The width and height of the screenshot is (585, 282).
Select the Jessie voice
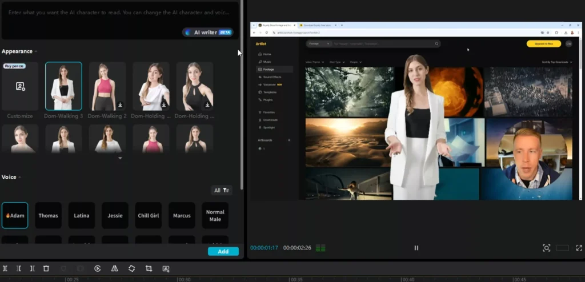coord(115,216)
